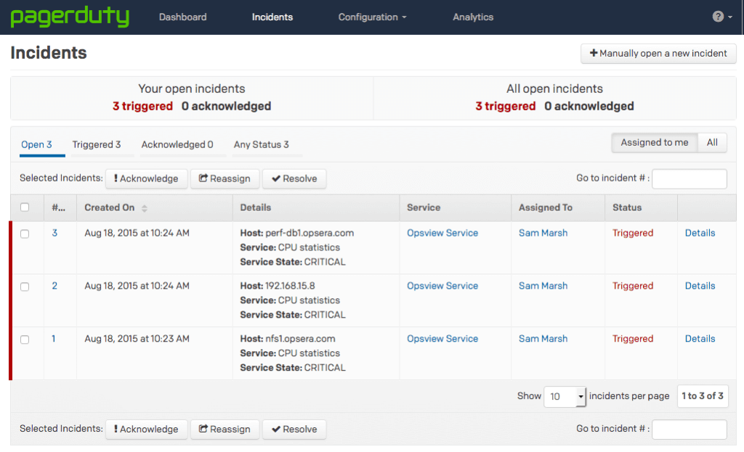Click Triggered status of incident 3
Screen dimensions: 744x452
click(633, 233)
